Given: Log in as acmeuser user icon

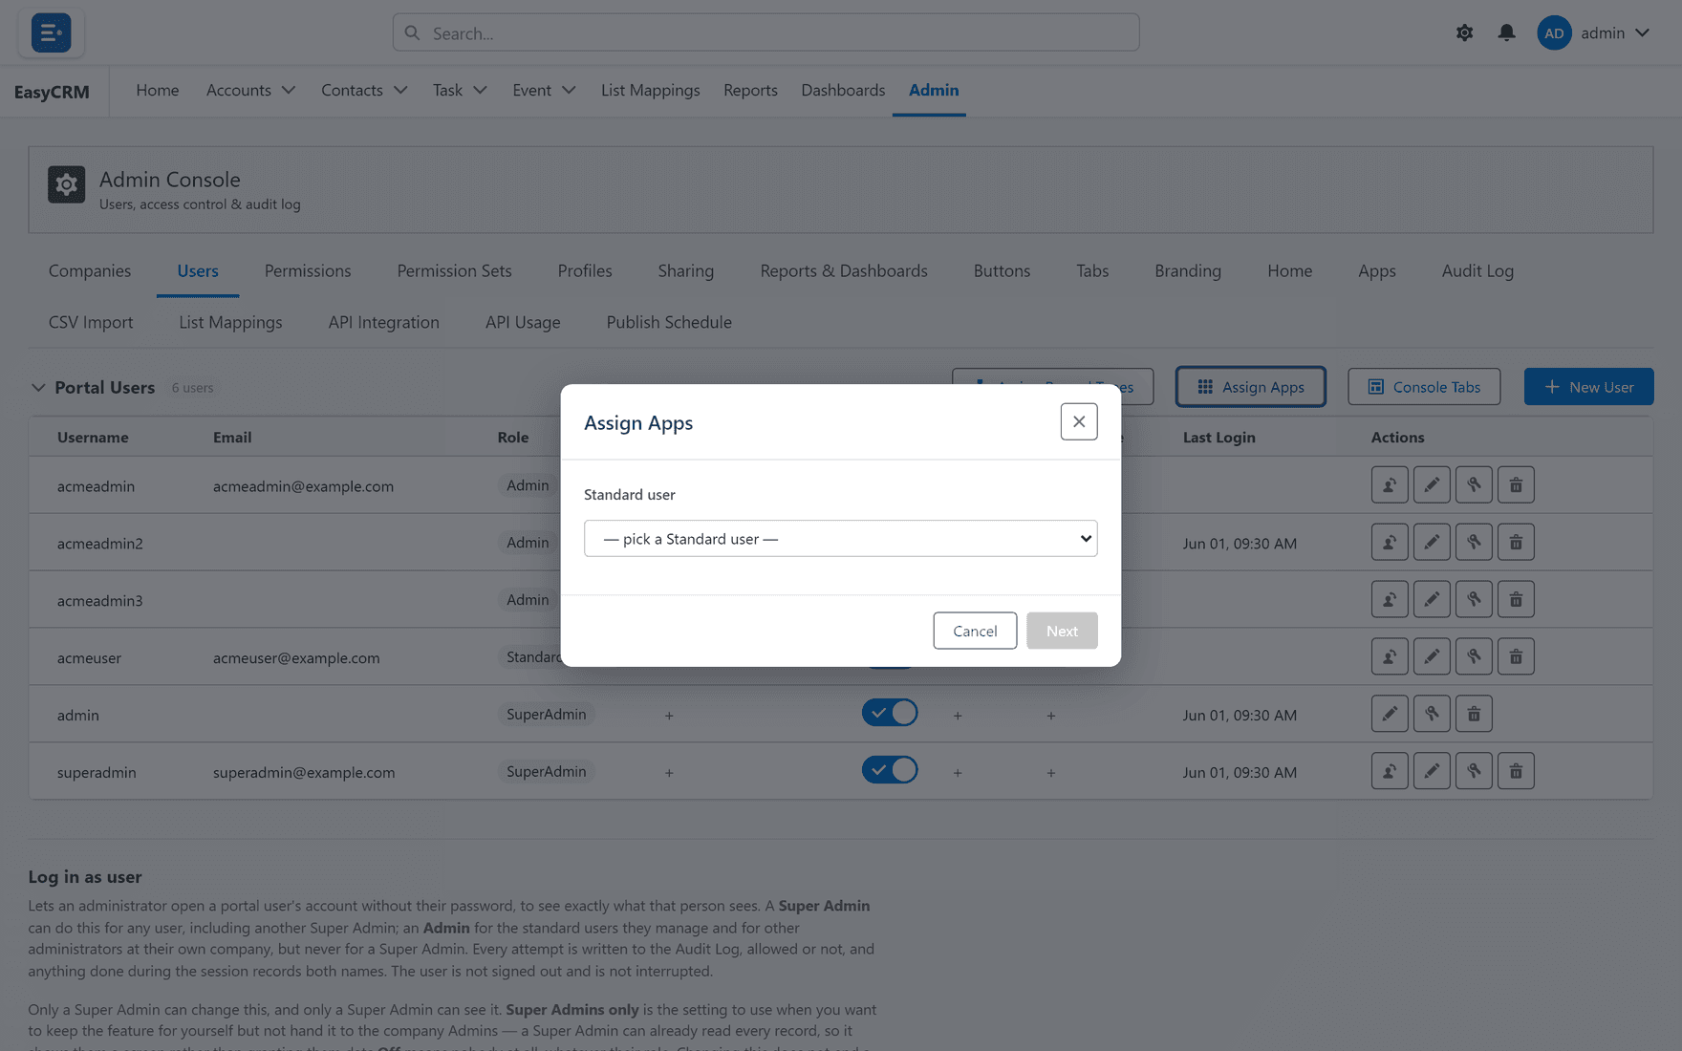Looking at the screenshot, I should point(1390,656).
